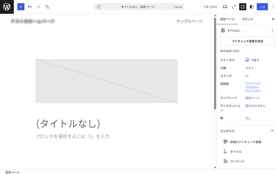Click scrollbar down arrow in editor

click(x=215, y=167)
